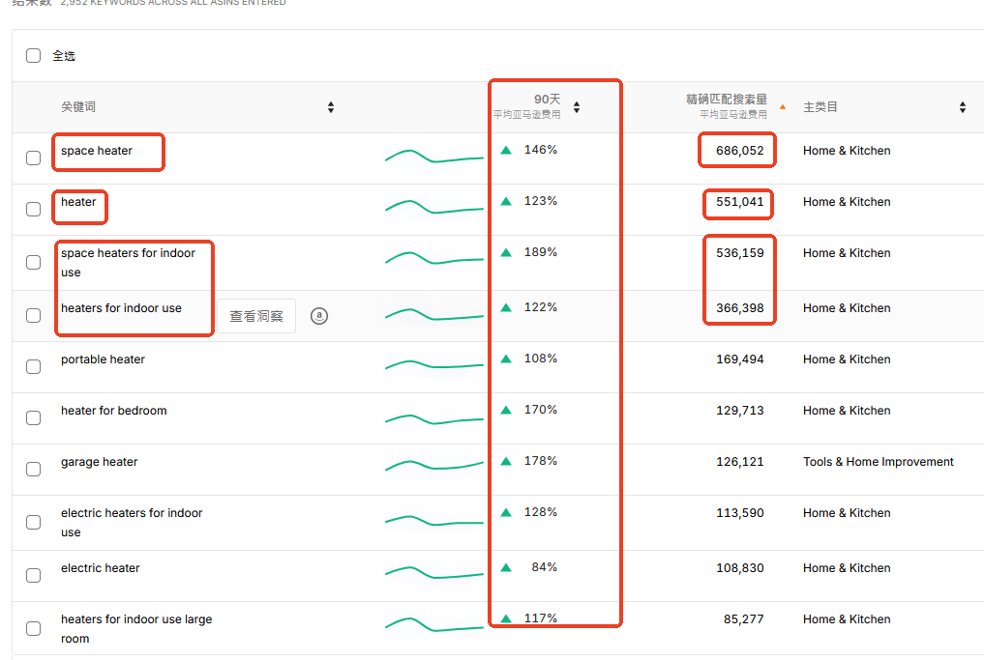Viewport: 984px width, 660px height.
Task: Click keyword garage heater
Action: 99,462
